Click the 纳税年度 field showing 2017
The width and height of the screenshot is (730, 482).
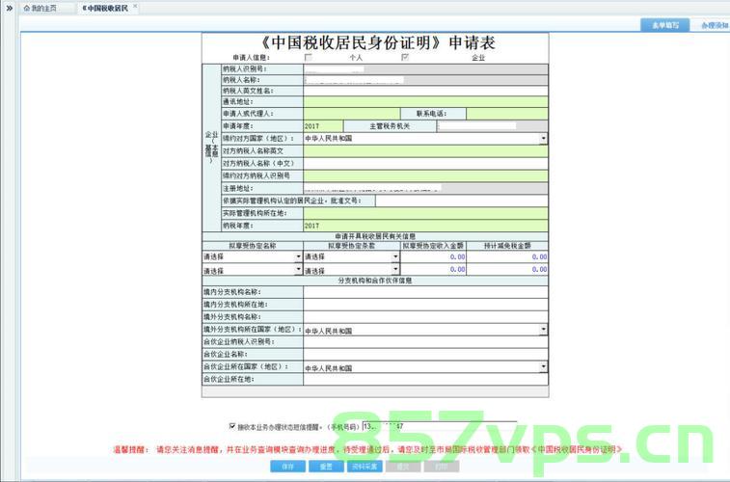point(425,226)
